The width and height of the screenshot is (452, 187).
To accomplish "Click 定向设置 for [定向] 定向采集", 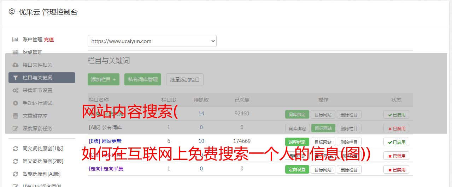I will click(x=297, y=169).
